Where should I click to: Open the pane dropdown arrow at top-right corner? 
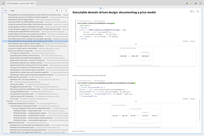[202, 8]
